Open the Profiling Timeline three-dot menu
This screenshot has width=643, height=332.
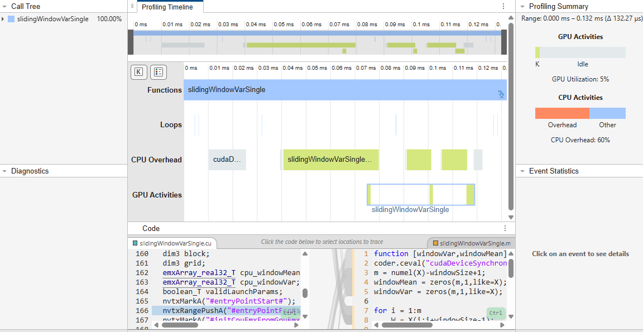[x=503, y=7]
